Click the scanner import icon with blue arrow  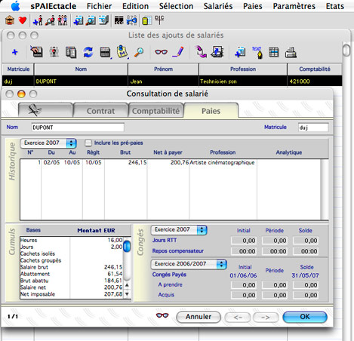click(217, 51)
